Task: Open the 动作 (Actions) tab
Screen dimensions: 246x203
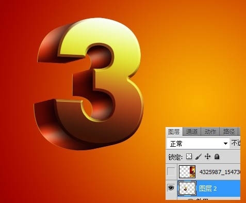Action: (210, 132)
